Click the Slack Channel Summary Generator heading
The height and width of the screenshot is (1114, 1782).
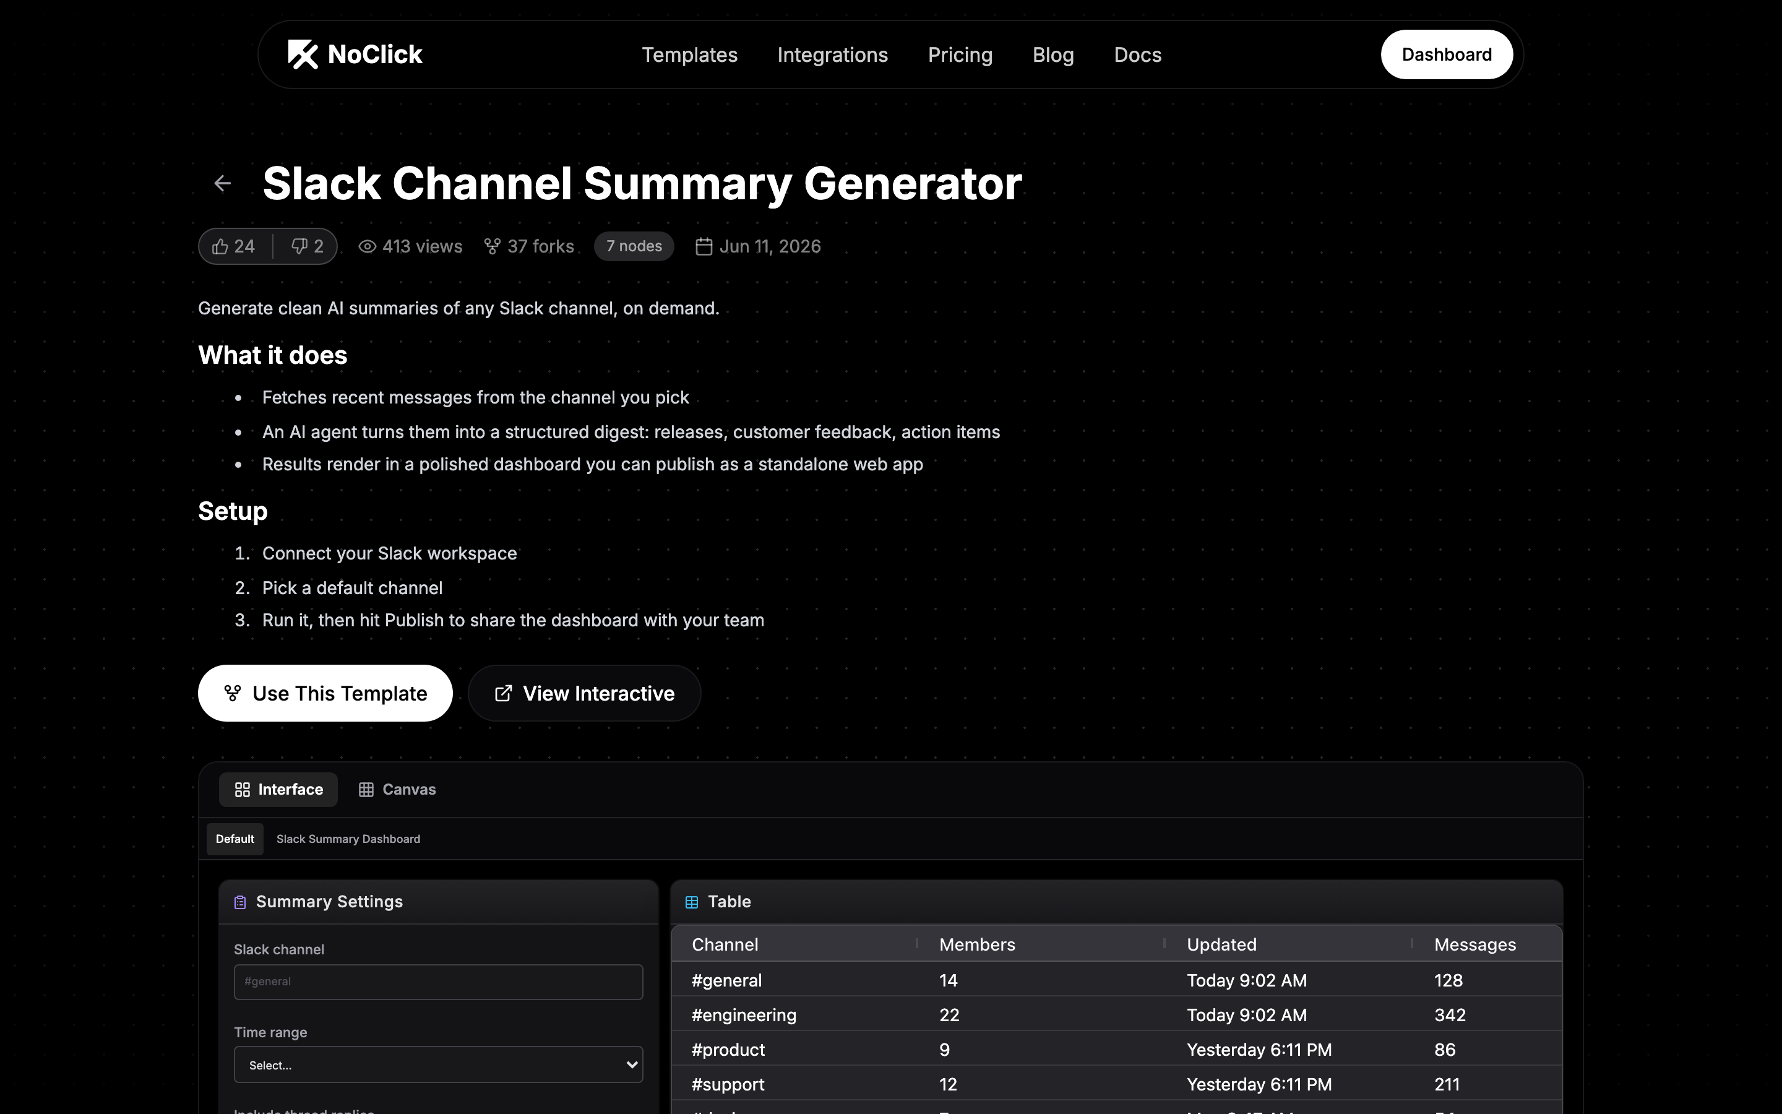[642, 183]
